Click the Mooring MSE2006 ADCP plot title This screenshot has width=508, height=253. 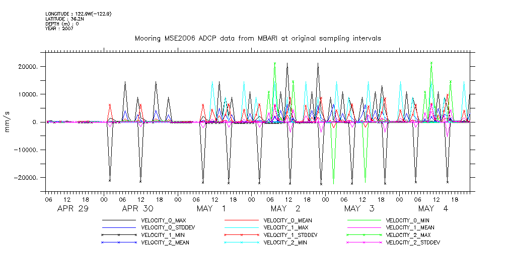tap(257, 38)
